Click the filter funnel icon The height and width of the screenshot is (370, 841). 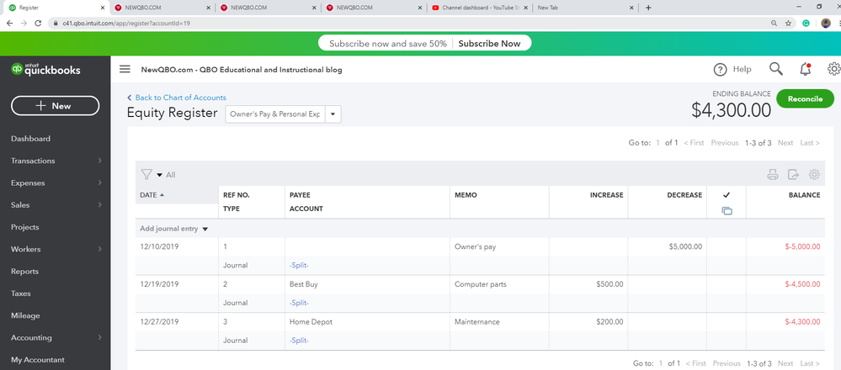146,175
